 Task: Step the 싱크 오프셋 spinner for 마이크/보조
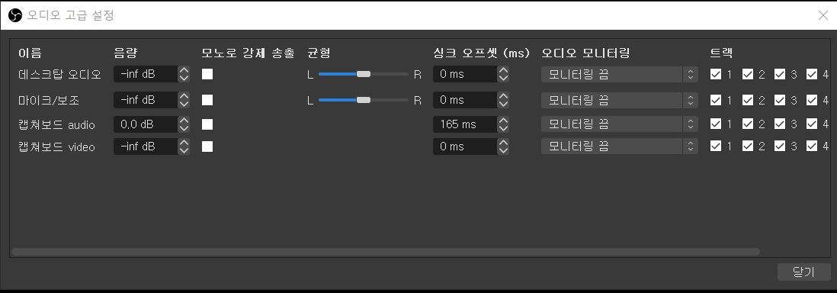coord(503,100)
